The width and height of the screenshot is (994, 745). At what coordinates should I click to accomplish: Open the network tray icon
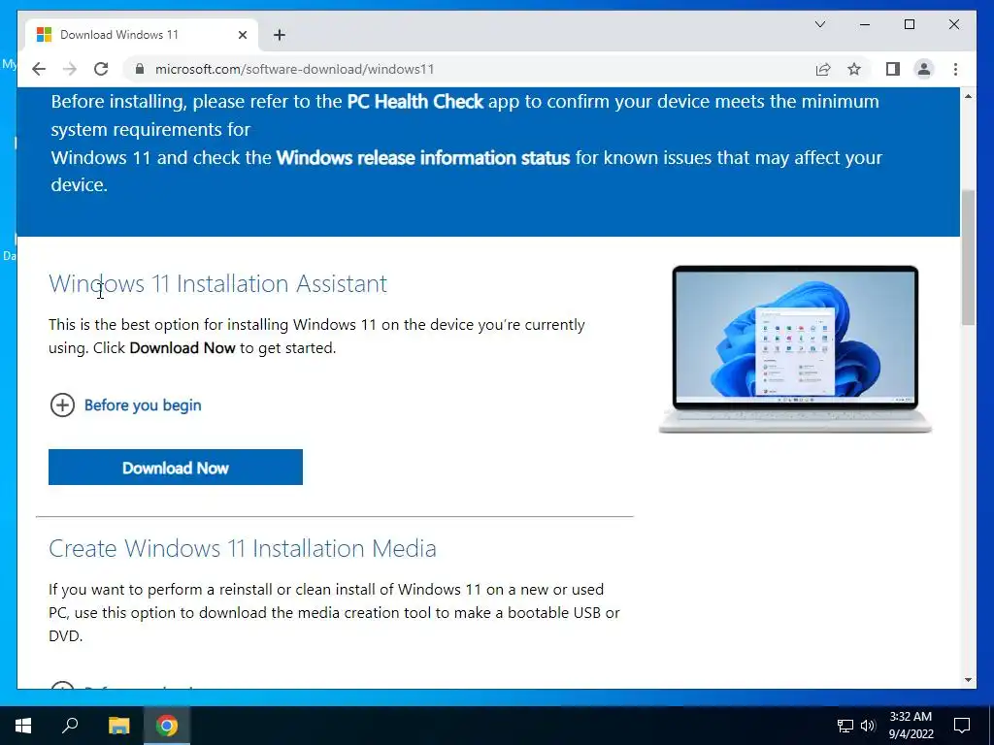pyautogui.click(x=845, y=726)
